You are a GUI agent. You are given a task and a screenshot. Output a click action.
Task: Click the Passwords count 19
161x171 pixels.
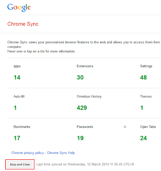(80, 138)
